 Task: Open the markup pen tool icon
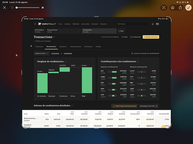point(172,7)
